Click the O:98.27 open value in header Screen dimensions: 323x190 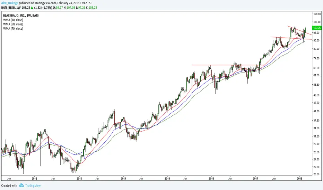[x=58, y=8]
